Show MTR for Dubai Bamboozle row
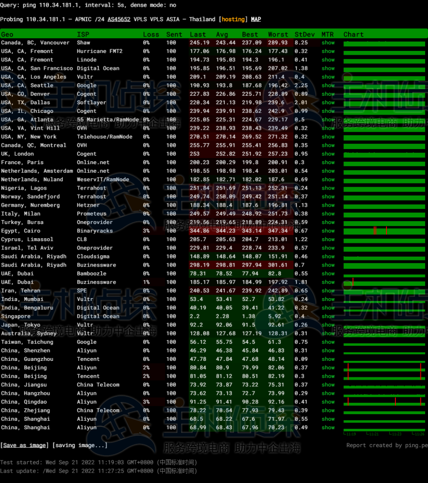The height and width of the screenshot is (483, 428). pyautogui.click(x=328, y=274)
